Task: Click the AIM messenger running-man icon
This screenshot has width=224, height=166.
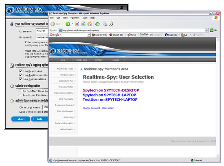Action: click(111, 24)
